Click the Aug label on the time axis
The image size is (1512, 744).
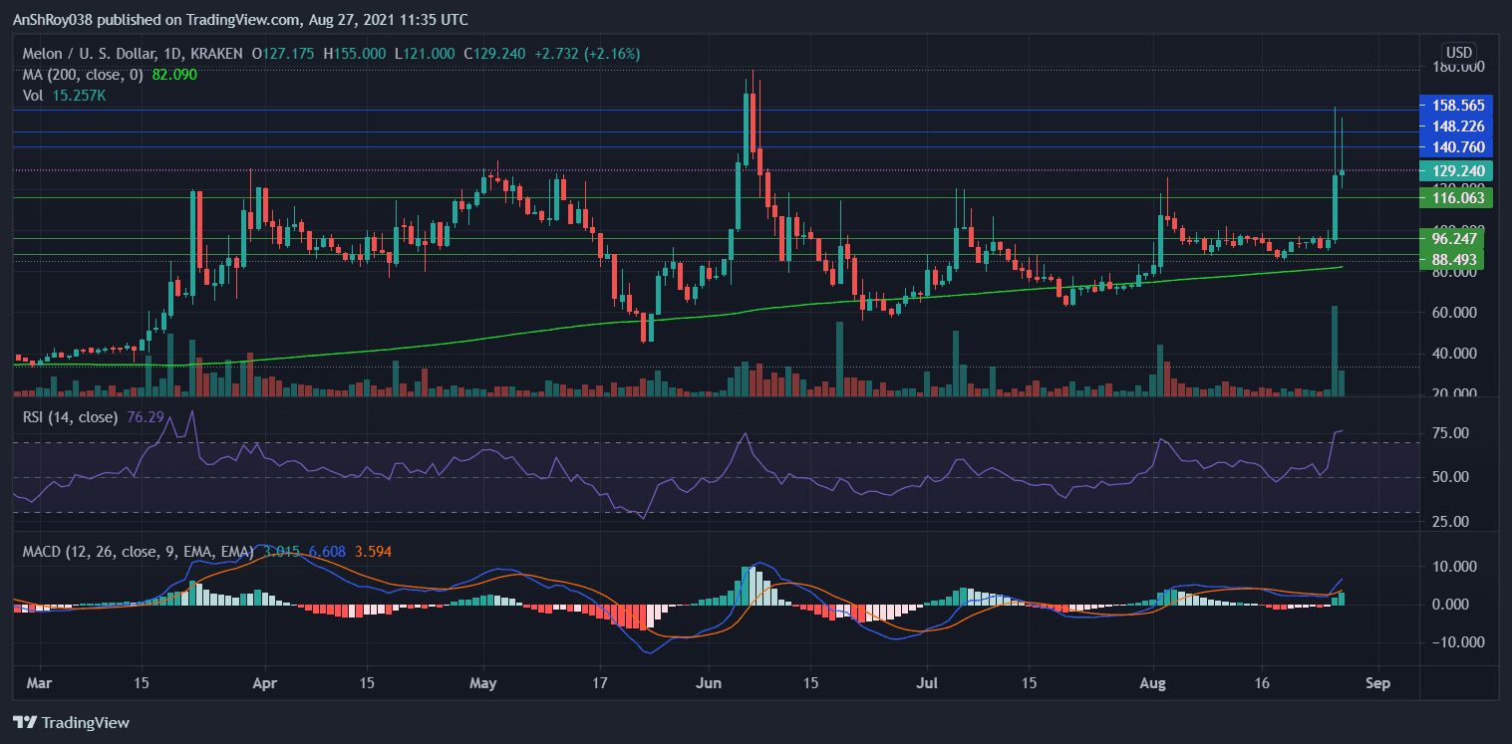click(x=1152, y=685)
